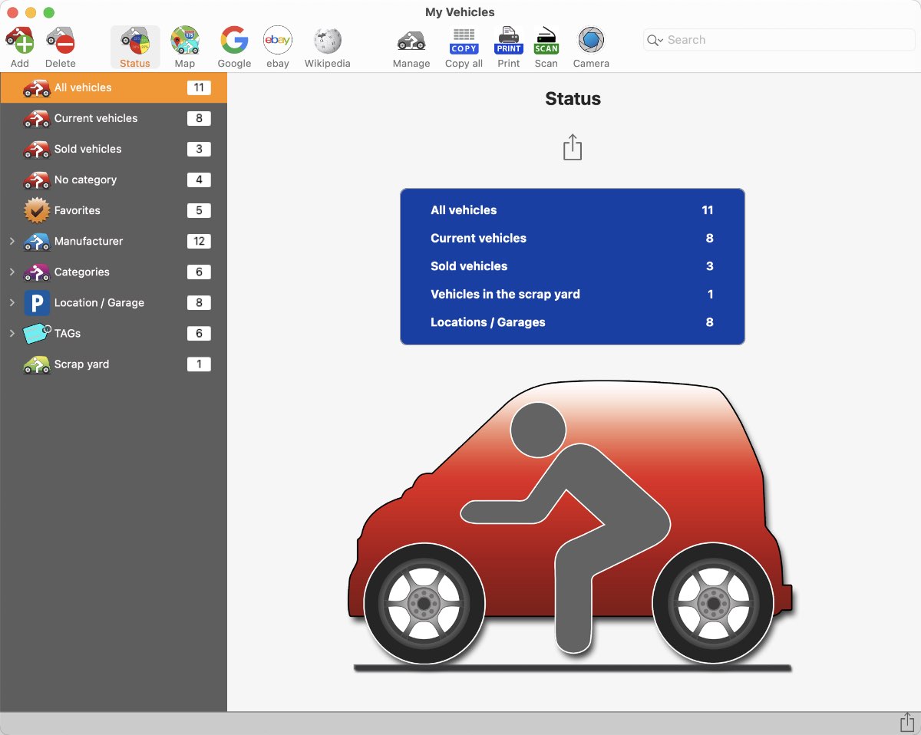Click the Favorites badge icon in sidebar
921x735 pixels.
click(x=37, y=210)
